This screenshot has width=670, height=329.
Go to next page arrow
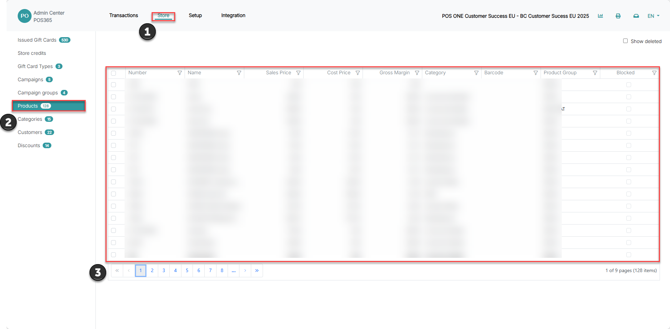(x=245, y=270)
